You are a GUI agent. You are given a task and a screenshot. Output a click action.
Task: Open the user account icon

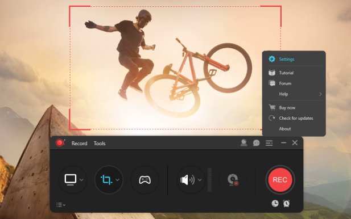click(x=243, y=143)
